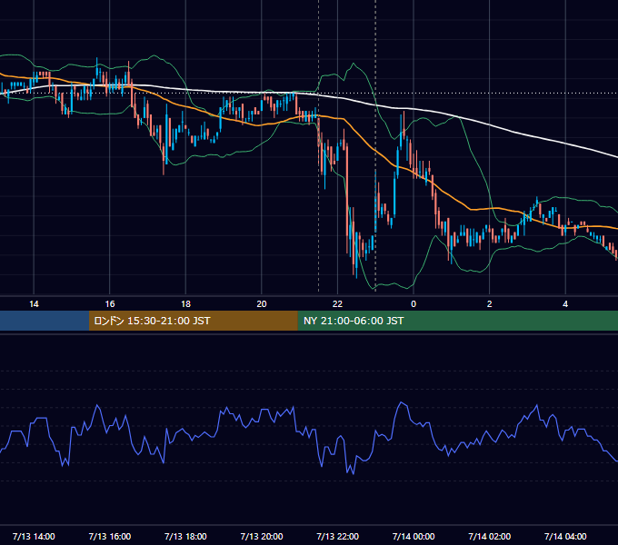Click the 7/13 22:00 time label
The image size is (618, 545).
coord(338,536)
